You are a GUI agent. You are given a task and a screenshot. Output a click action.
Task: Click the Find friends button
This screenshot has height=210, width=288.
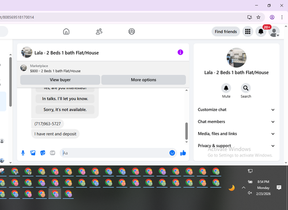(226, 32)
